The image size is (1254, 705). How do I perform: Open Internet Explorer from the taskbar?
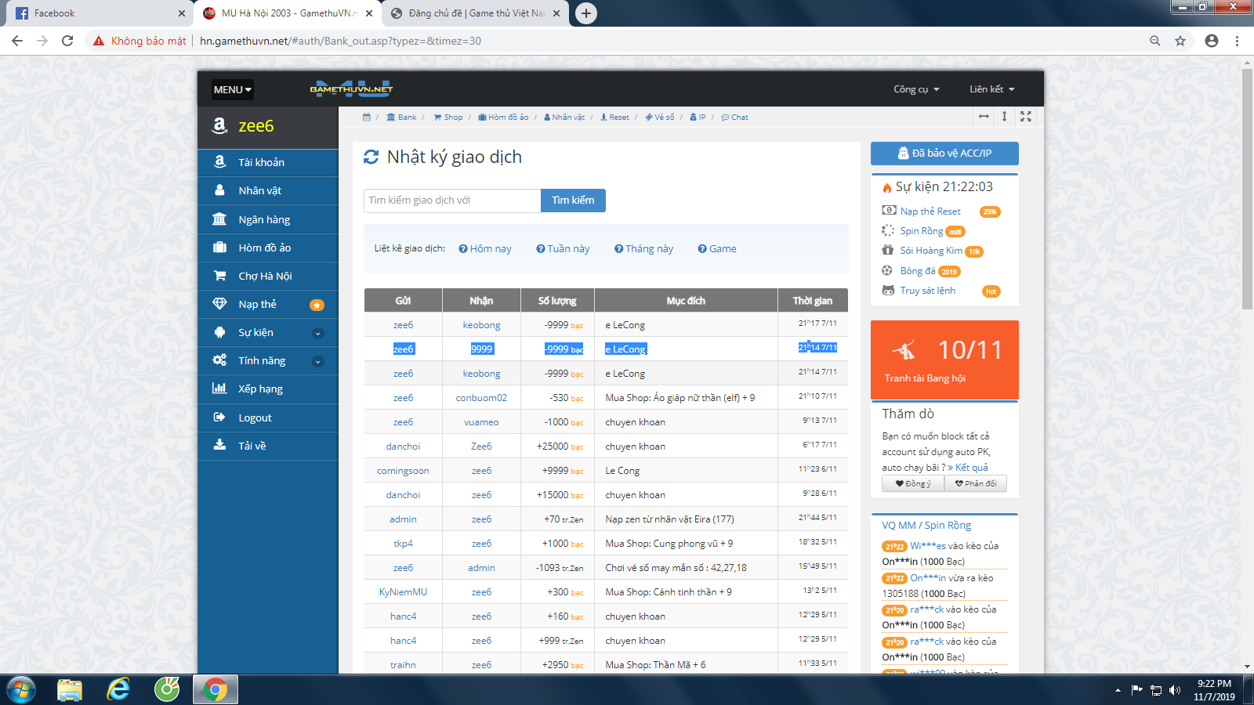point(118,689)
